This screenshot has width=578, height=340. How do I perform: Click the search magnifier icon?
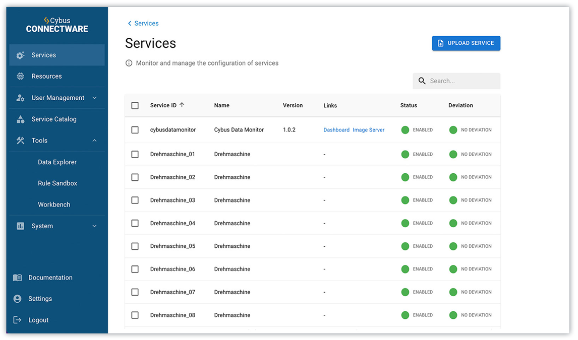pyautogui.click(x=422, y=81)
